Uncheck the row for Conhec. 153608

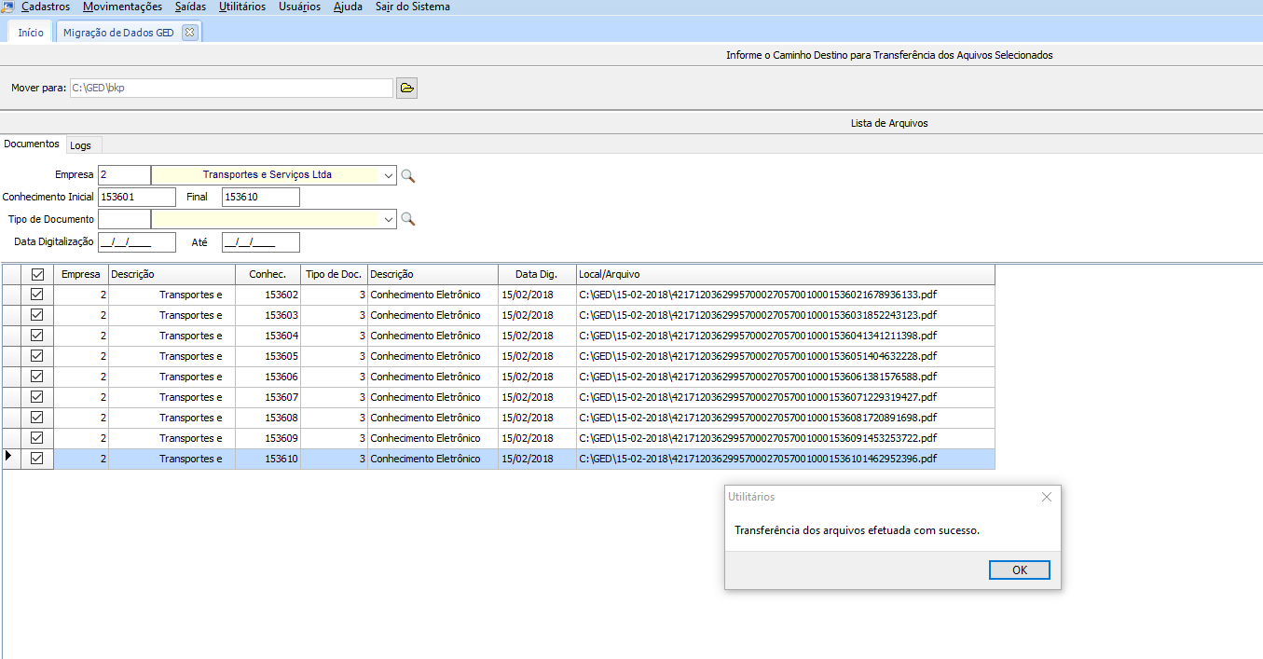[x=37, y=418]
